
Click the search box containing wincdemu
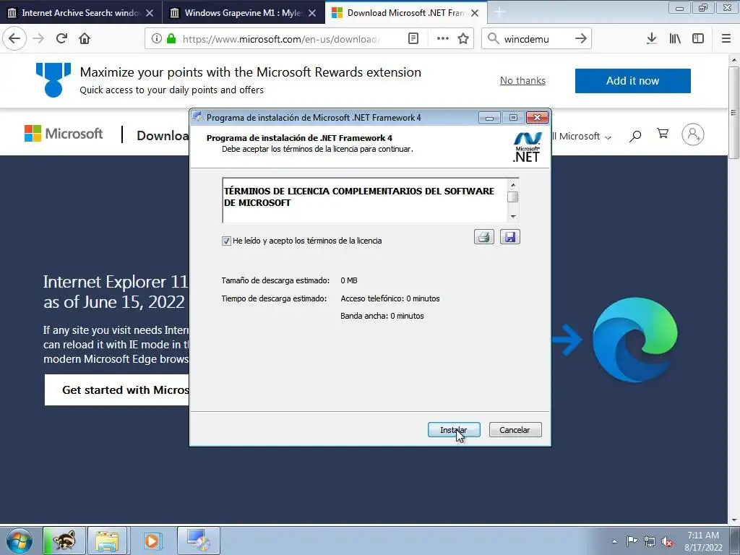pos(536,39)
